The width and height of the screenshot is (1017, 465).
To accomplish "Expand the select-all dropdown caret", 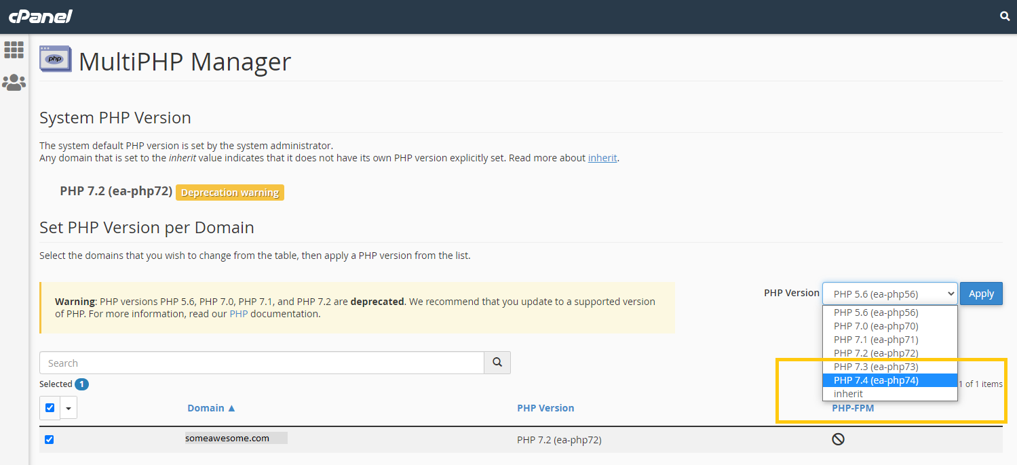I will [x=69, y=408].
